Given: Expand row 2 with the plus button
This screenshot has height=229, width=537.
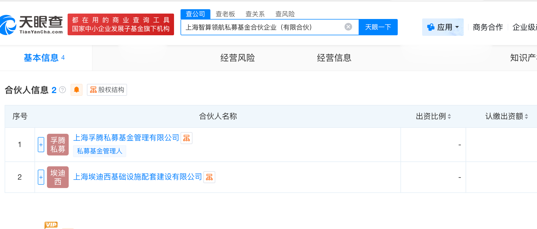Looking at the screenshot, I should click(x=41, y=177).
